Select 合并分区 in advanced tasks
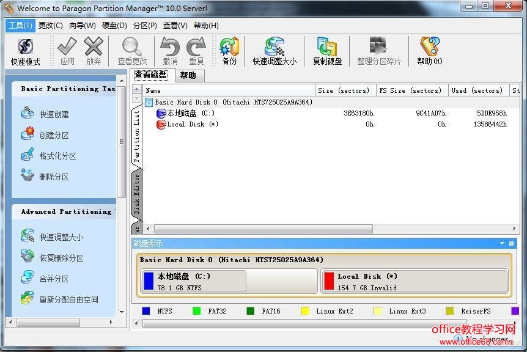The height and width of the screenshot is (352, 527). click(54, 279)
